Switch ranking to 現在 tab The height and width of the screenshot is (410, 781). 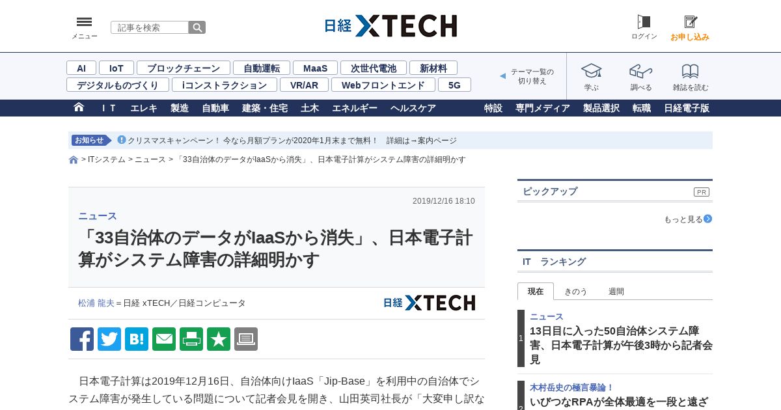pyautogui.click(x=536, y=292)
